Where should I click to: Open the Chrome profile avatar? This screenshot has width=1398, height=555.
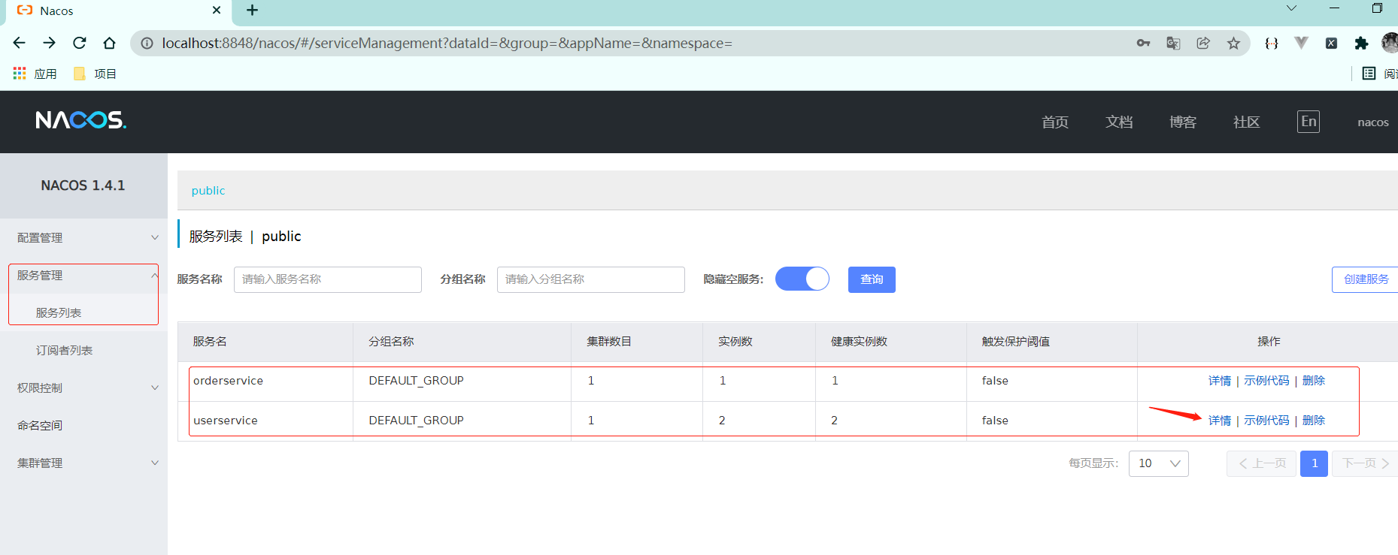coord(1390,43)
